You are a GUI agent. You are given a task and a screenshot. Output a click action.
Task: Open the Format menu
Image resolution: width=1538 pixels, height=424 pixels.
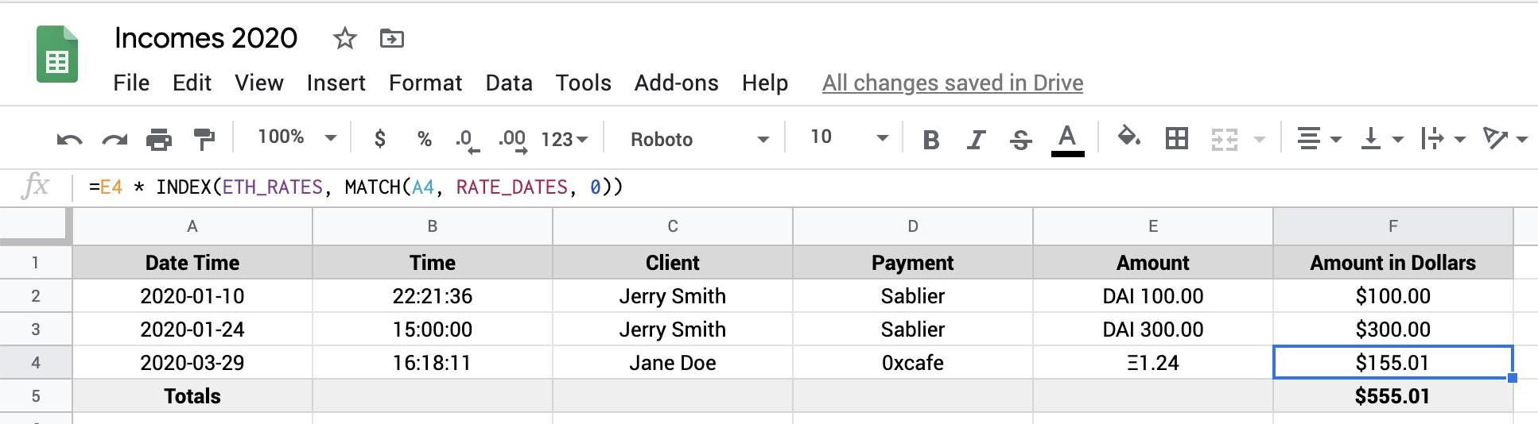coord(425,83)
